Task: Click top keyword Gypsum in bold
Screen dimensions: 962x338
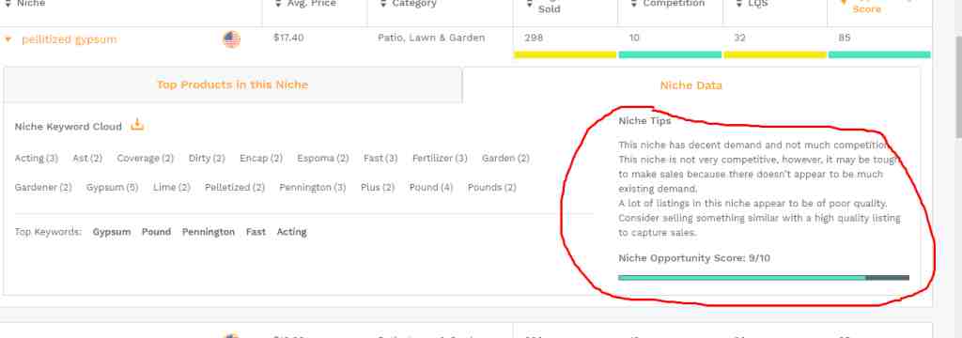Action: coord(112,232)
